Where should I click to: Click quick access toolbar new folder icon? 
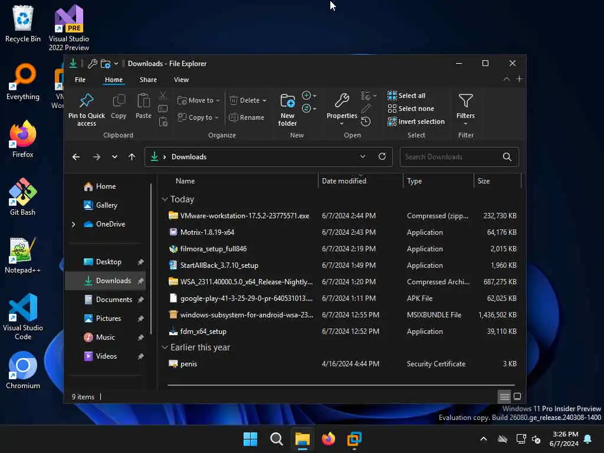tap(106, 64)
